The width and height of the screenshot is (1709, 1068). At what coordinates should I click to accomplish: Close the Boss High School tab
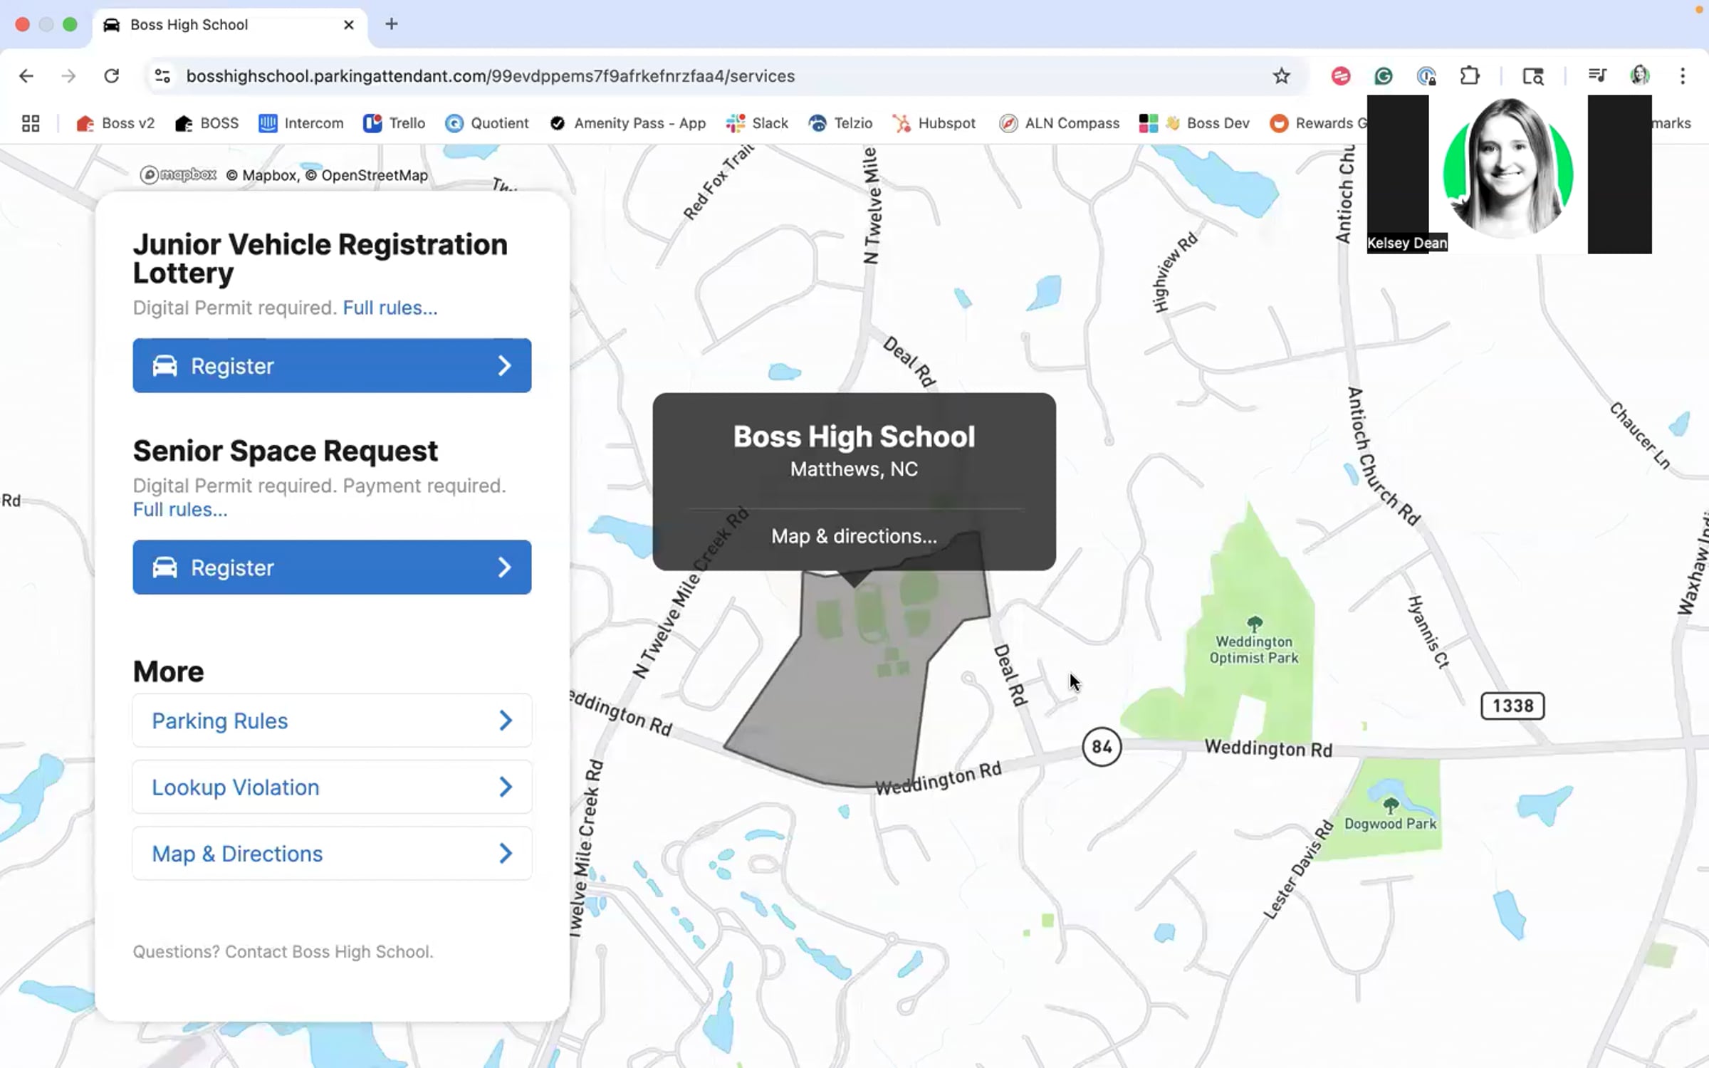click(x=349, y=25)
